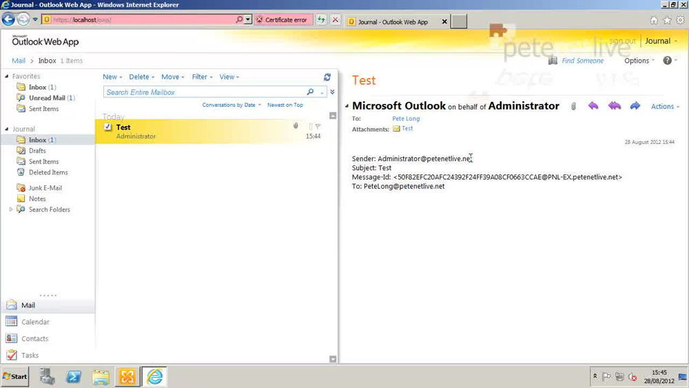Click the Windows Start button

15,376
